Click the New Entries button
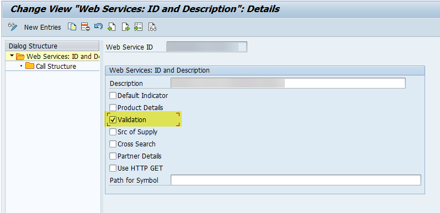Image resolution: width=440 pixels, height=213 pixels. [x=43, y=27]
